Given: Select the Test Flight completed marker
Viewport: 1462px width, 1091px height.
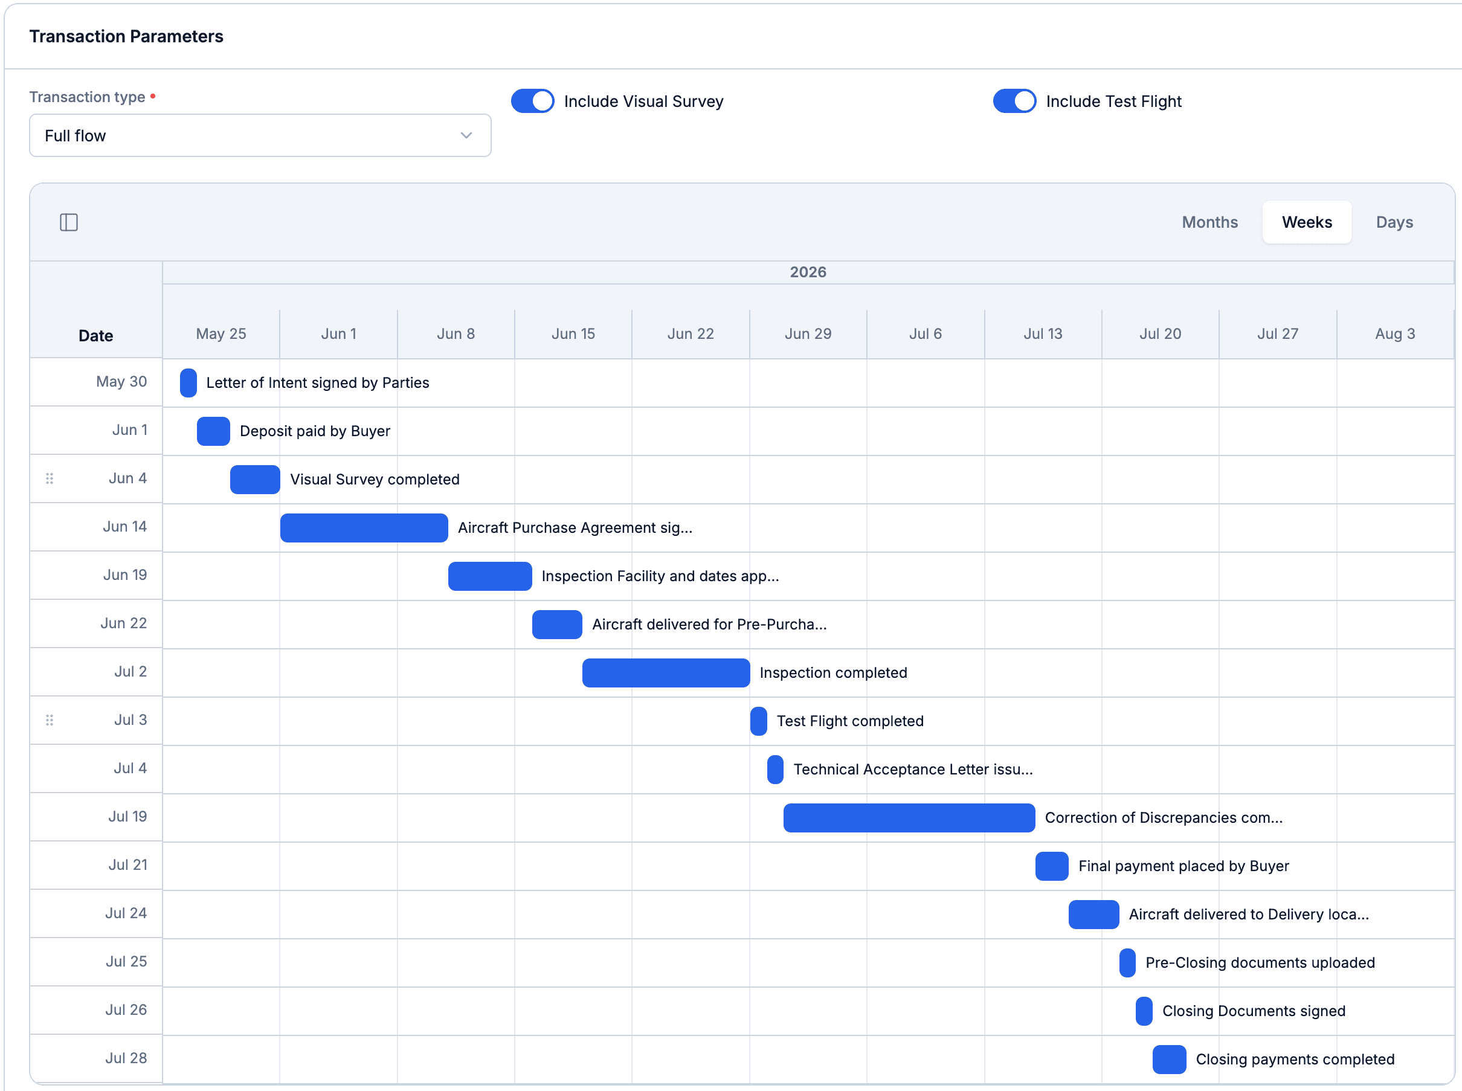Looking at the screenshot, I should [758, 721].
